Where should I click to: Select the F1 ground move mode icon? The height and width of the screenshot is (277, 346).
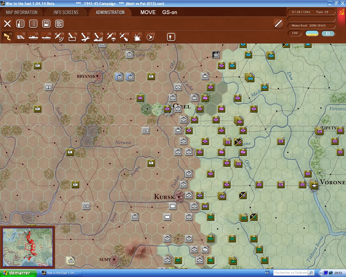coord(7,37)
